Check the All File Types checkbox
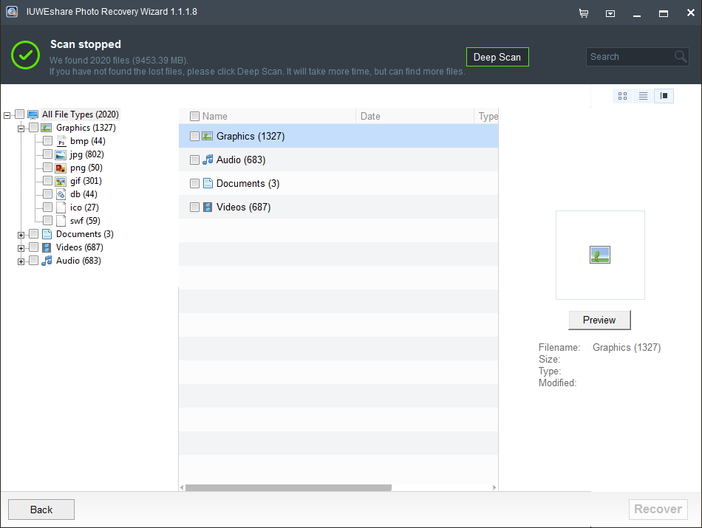Viewport: 702px width, 528px height. [x=19, y=114]
